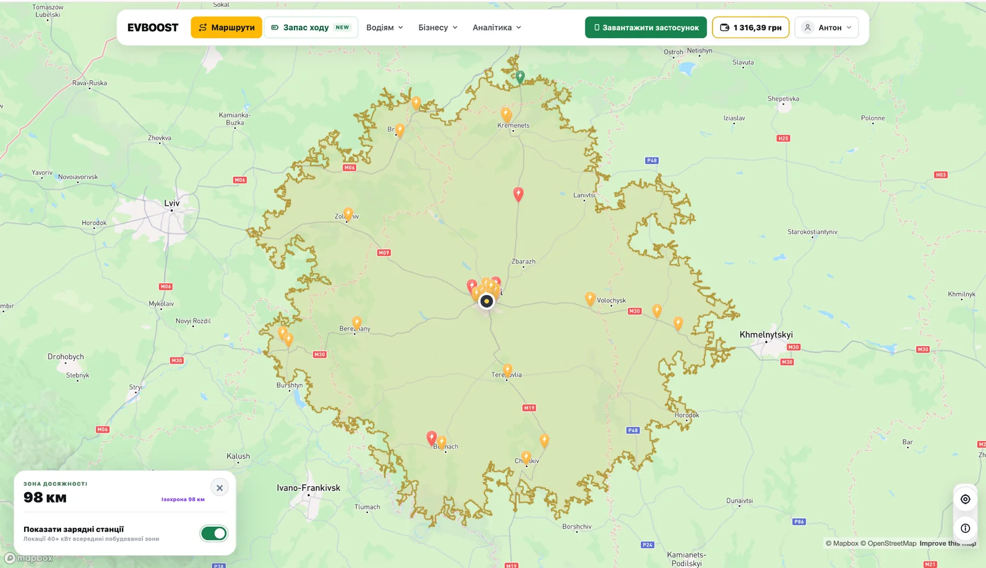Open the Mapbox attribution link
The image size is (986, 568).
[x=842, y=543]
